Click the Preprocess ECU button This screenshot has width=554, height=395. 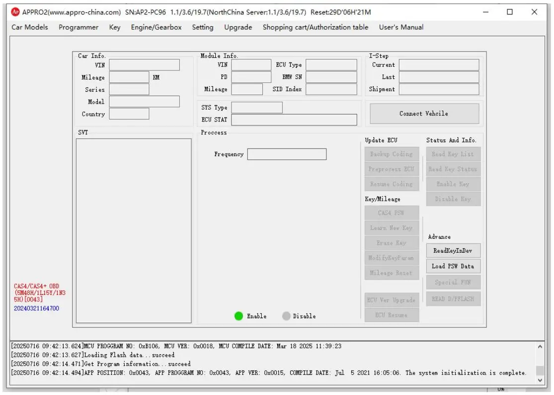point(392,169)
